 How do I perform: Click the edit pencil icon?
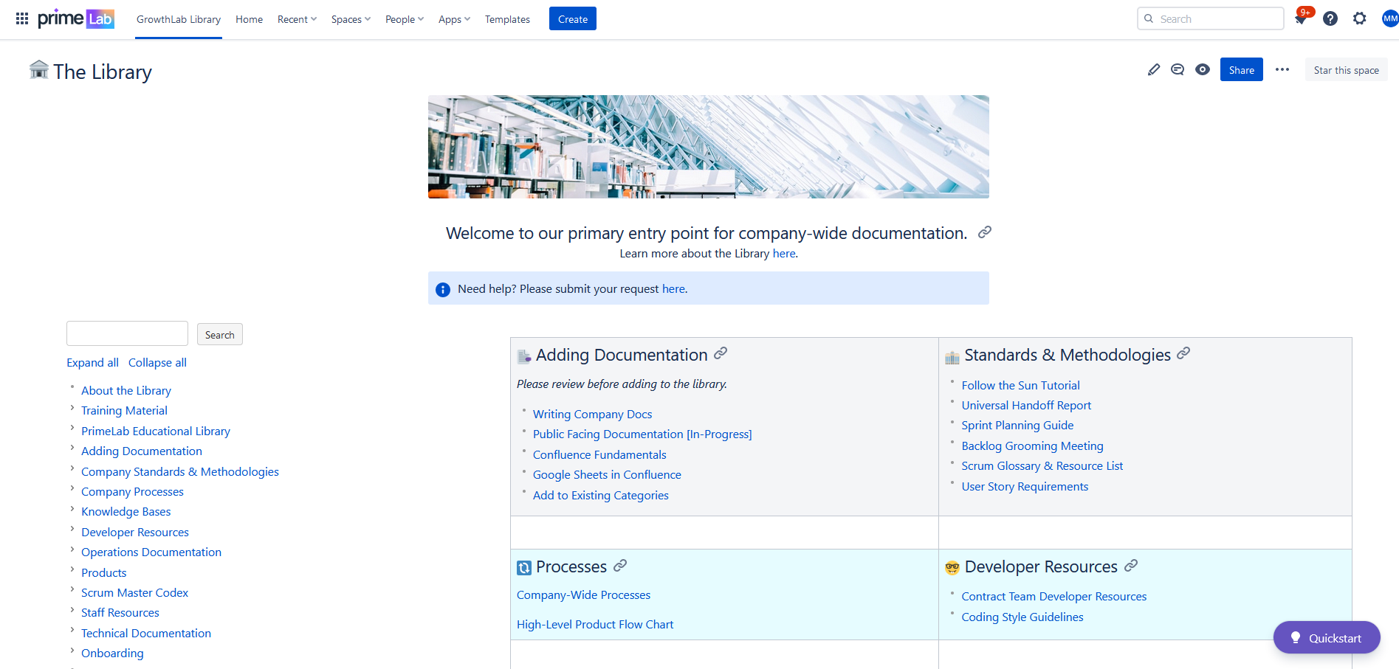point(1154,69)
